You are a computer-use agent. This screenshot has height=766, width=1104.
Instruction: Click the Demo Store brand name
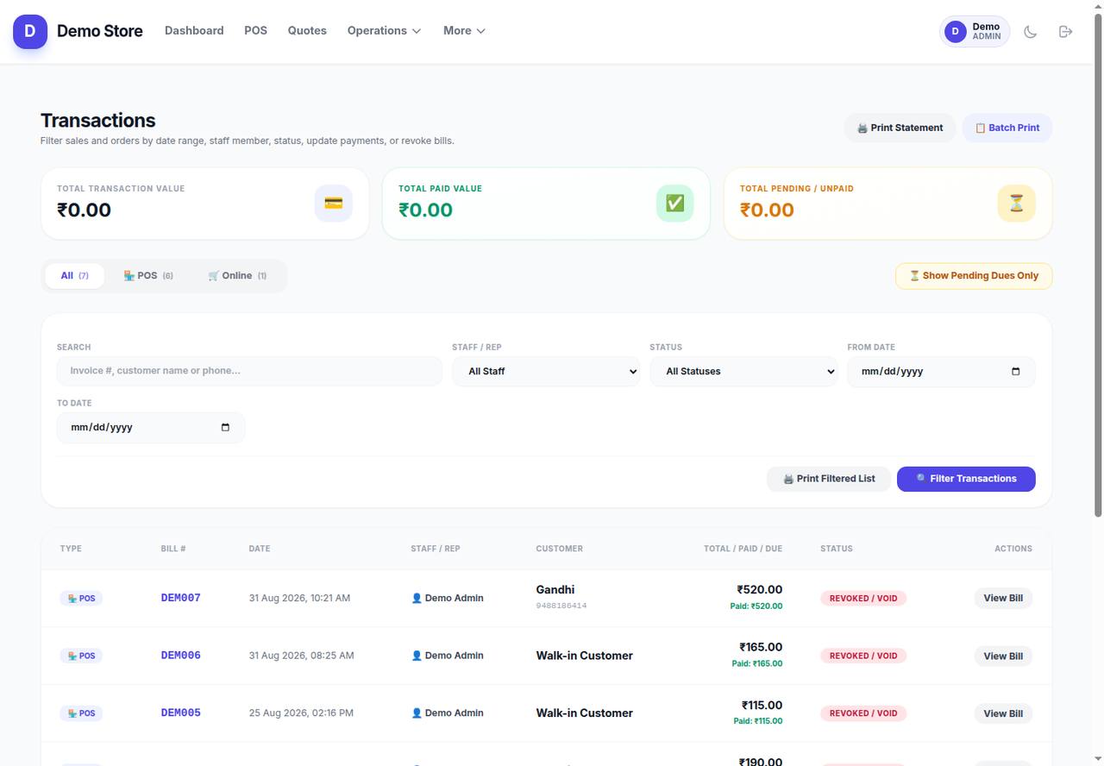click(100, 31)
